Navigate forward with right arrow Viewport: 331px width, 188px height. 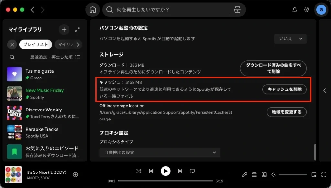tap(42, 10)
